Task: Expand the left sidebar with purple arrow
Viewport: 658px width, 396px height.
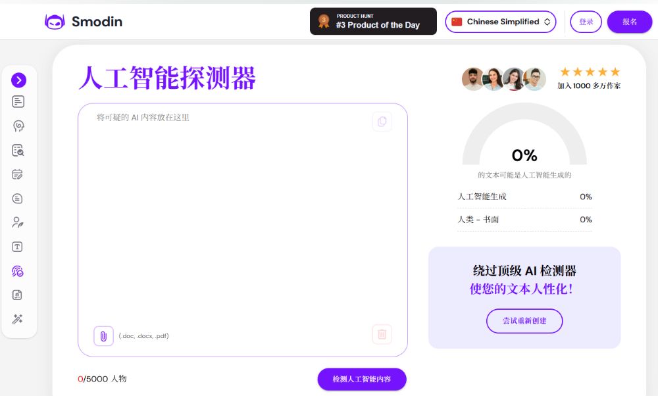Action: click(x=19, y=80)
